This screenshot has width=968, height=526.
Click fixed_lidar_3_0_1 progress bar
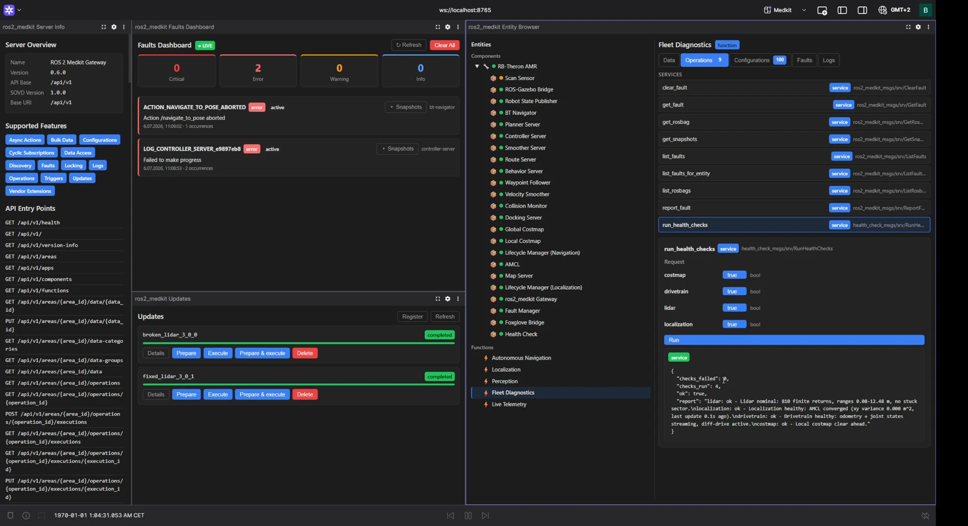[298, 384]
